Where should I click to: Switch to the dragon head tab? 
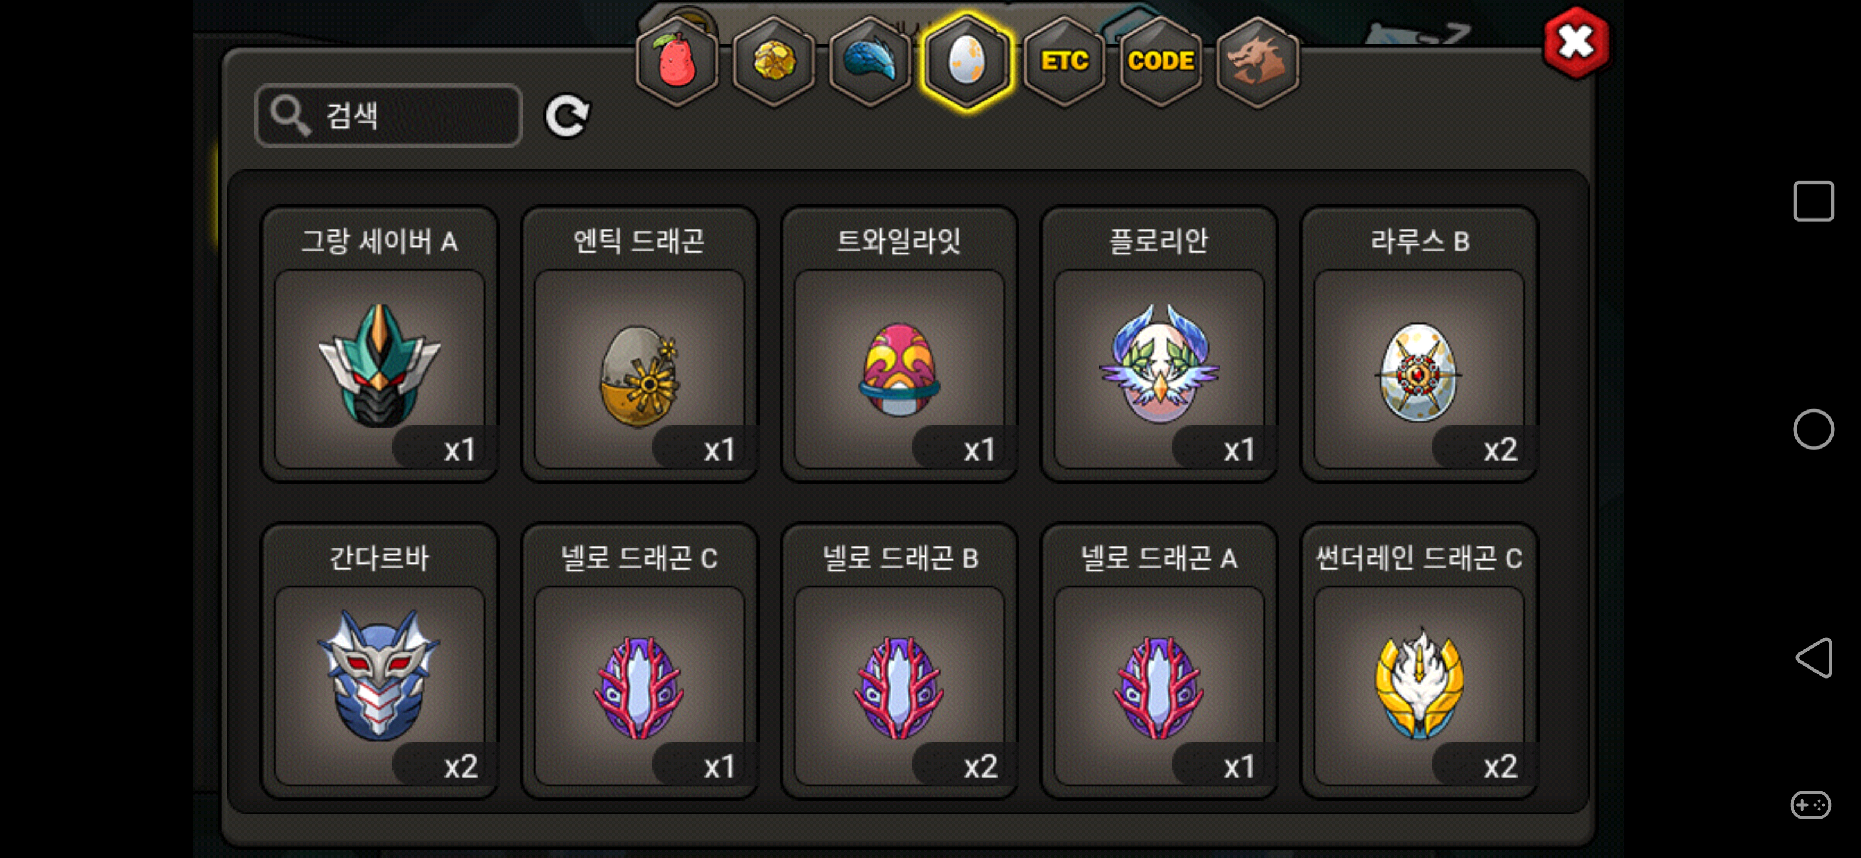pos(1258,61)
